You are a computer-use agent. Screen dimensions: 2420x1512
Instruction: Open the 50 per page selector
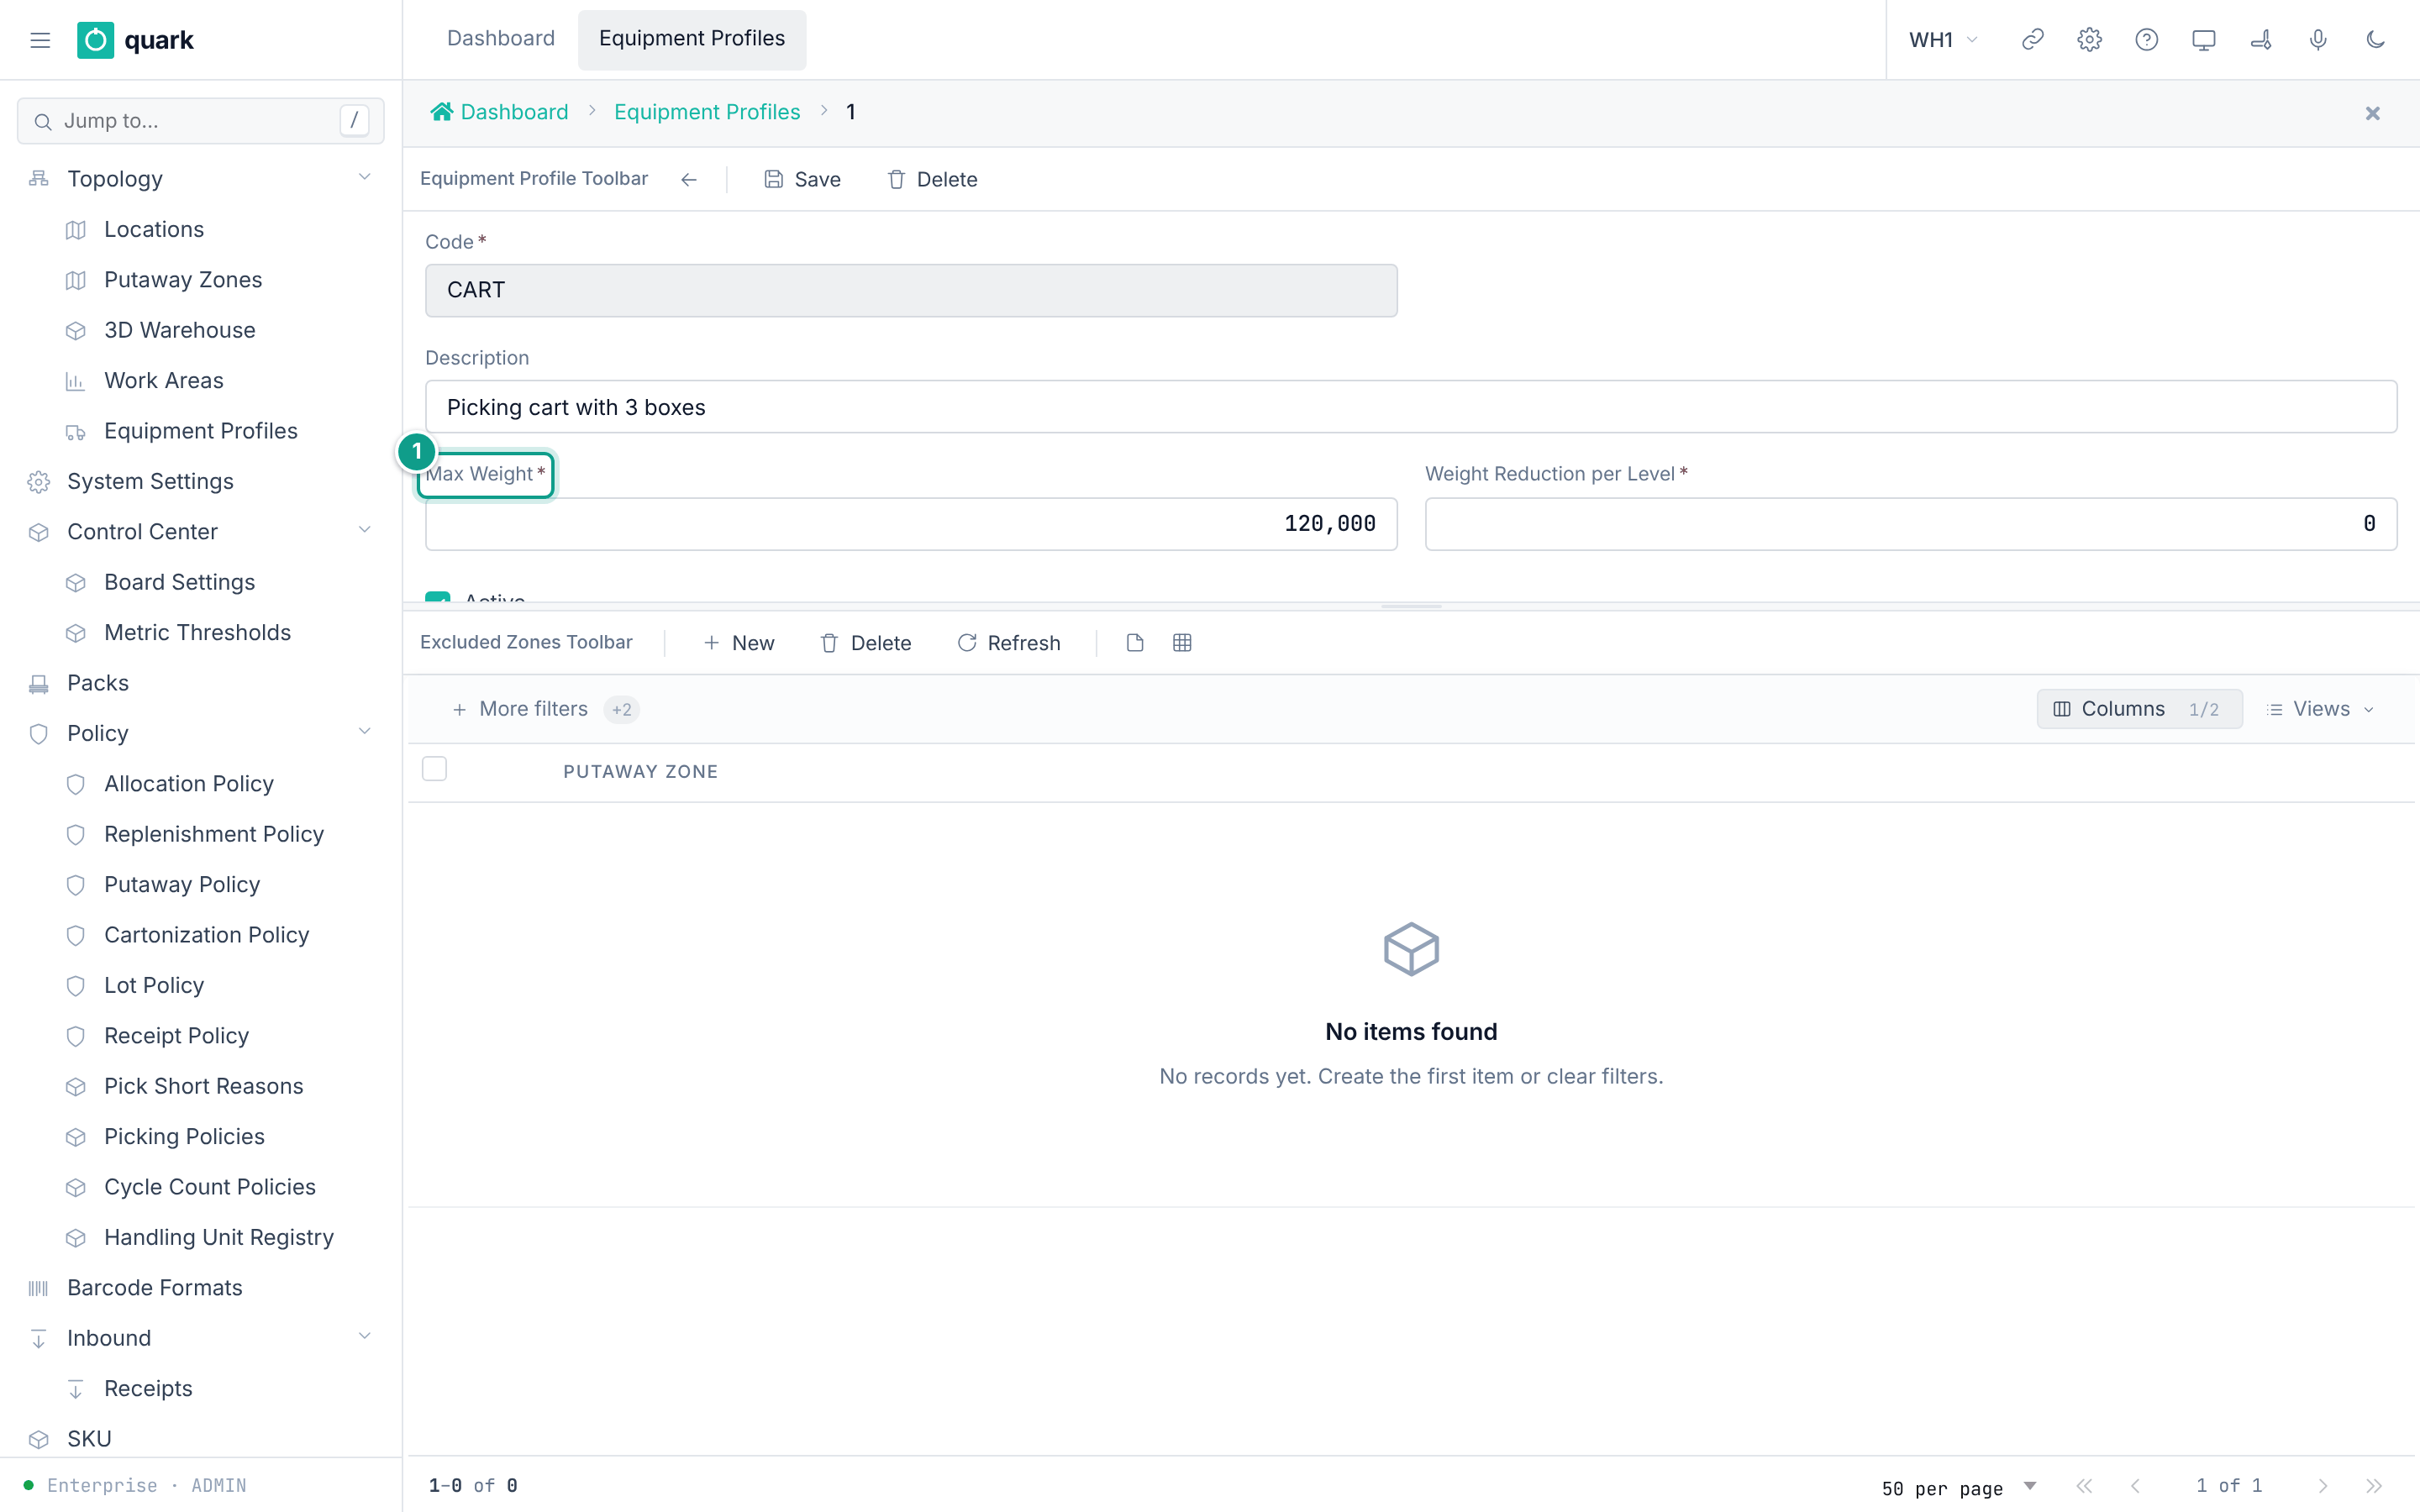[1958, 1487]
